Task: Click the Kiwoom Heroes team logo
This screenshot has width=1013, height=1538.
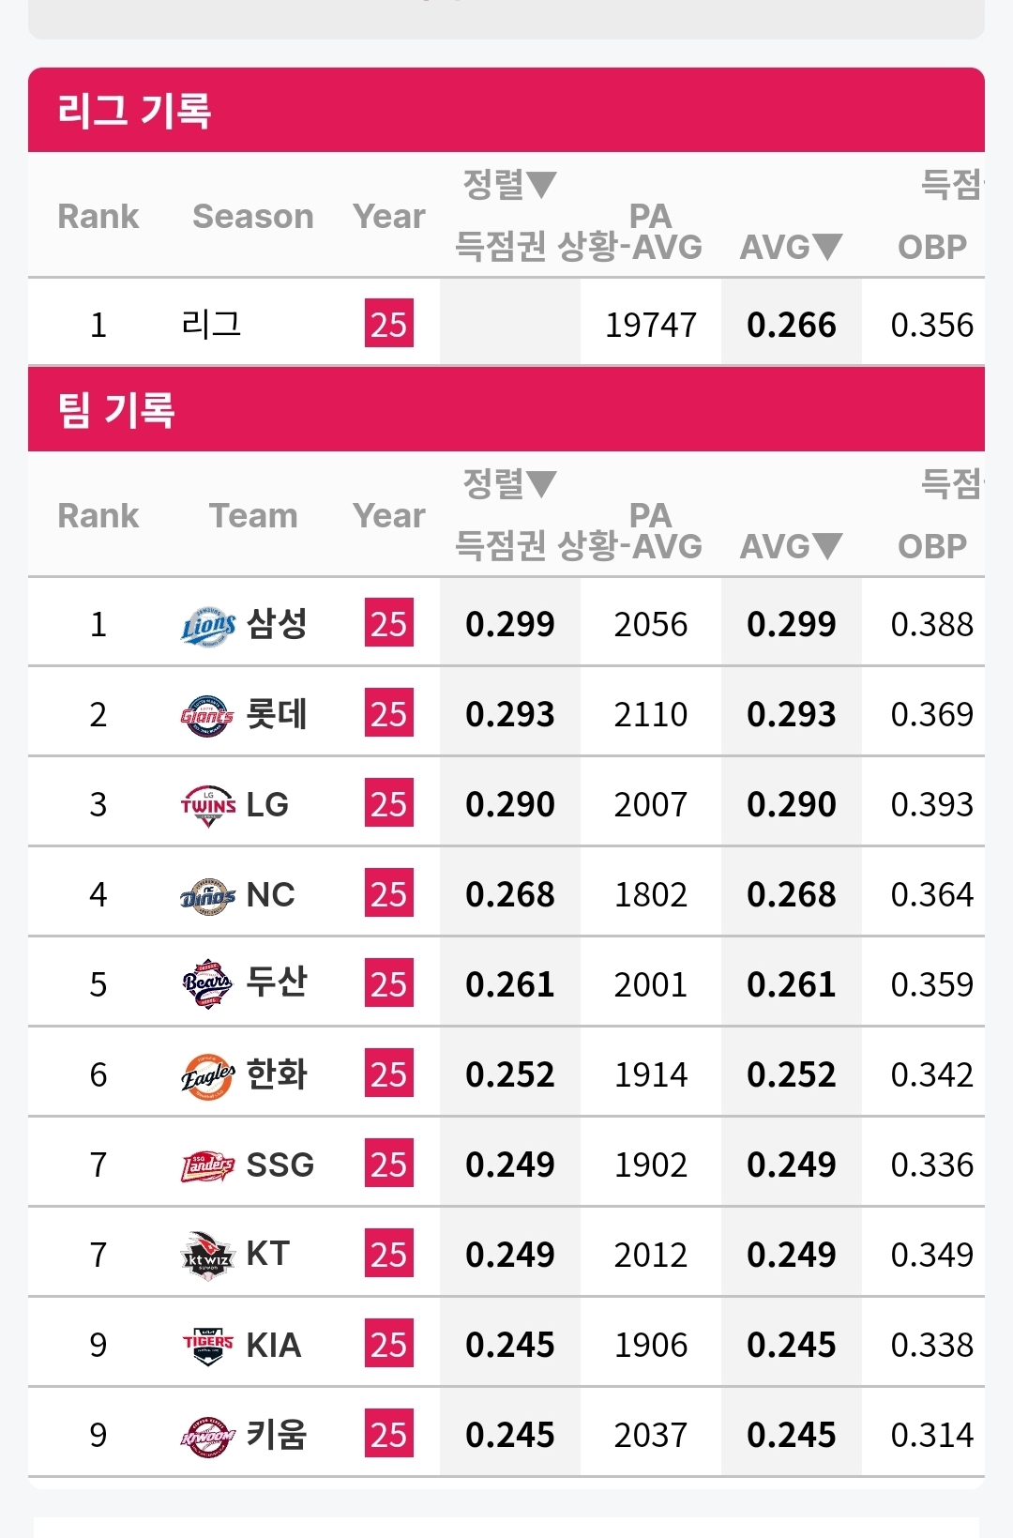Action: click(207, 1436)
